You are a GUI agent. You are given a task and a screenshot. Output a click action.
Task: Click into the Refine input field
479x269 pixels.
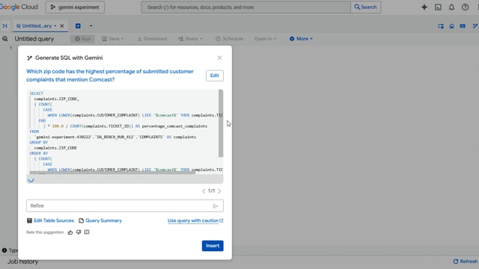pos(119,206)
